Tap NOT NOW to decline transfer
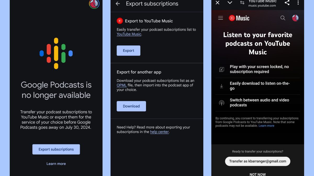314x176 pixels. 257,174
